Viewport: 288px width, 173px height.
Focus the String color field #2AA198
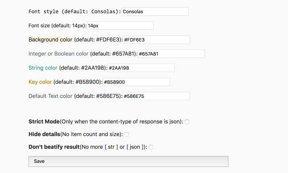coord(141,68)
